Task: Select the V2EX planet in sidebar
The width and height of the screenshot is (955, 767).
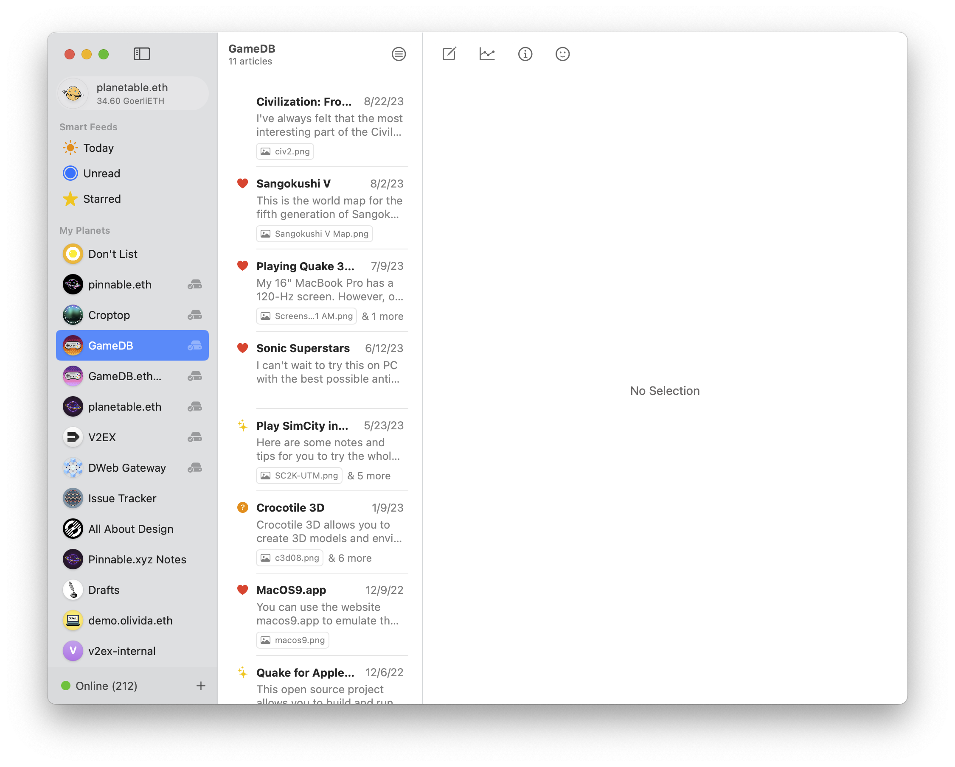Action: click(x=102, y=437)
